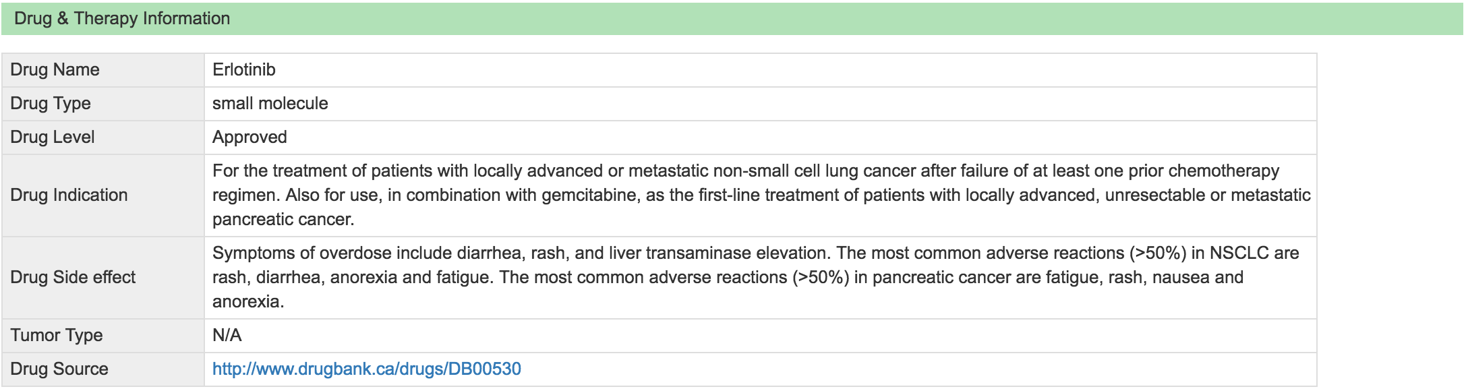Select the Drug Side effect label
Image resolution: width=1466 pixels, height=391 pixels.
coord(73,277)
